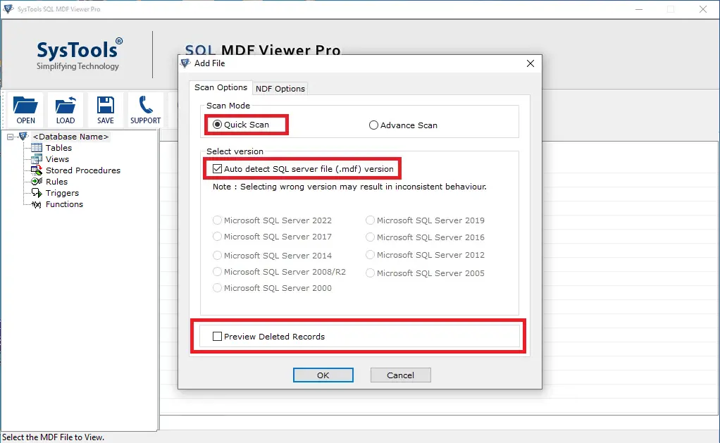Click the Views icon in the tree

pyautogui.click(x=36, y=159)
